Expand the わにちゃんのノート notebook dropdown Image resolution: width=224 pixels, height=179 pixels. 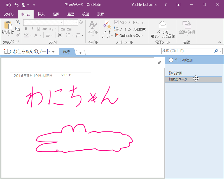coord(53,51)
